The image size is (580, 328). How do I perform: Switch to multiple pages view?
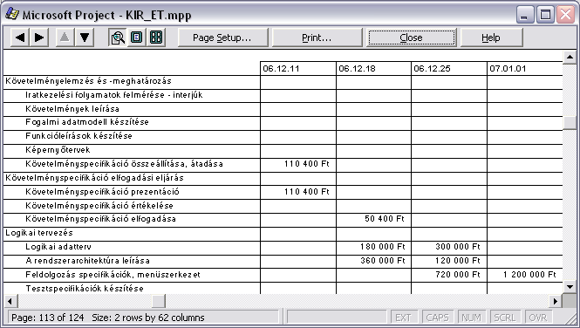pos(156,38)
